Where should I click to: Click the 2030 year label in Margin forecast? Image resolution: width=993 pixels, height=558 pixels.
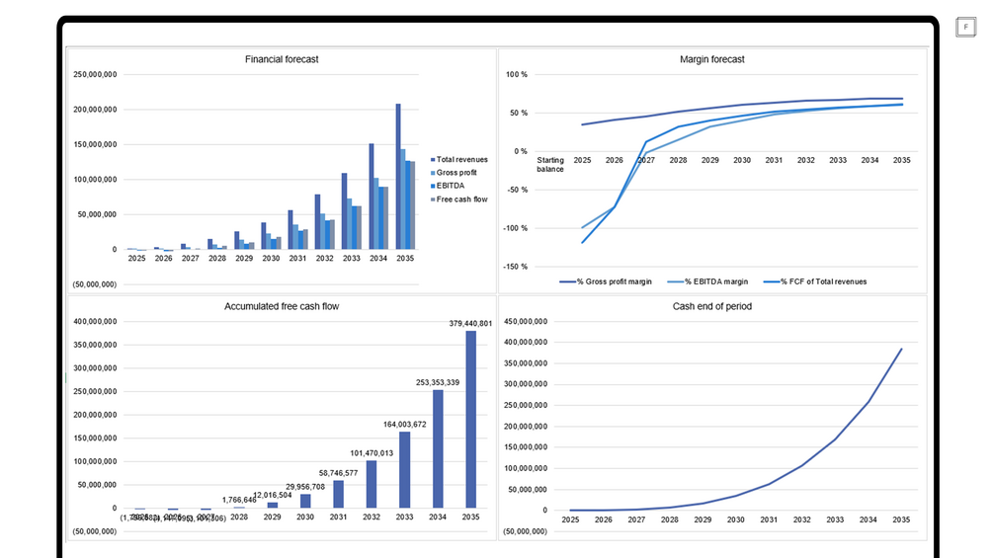(742, 161)
